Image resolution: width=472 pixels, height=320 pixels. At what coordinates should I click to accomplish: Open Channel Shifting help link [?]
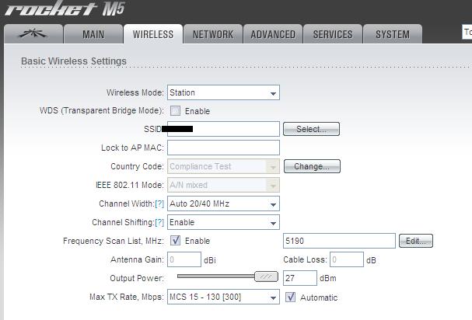coord(159,222)
